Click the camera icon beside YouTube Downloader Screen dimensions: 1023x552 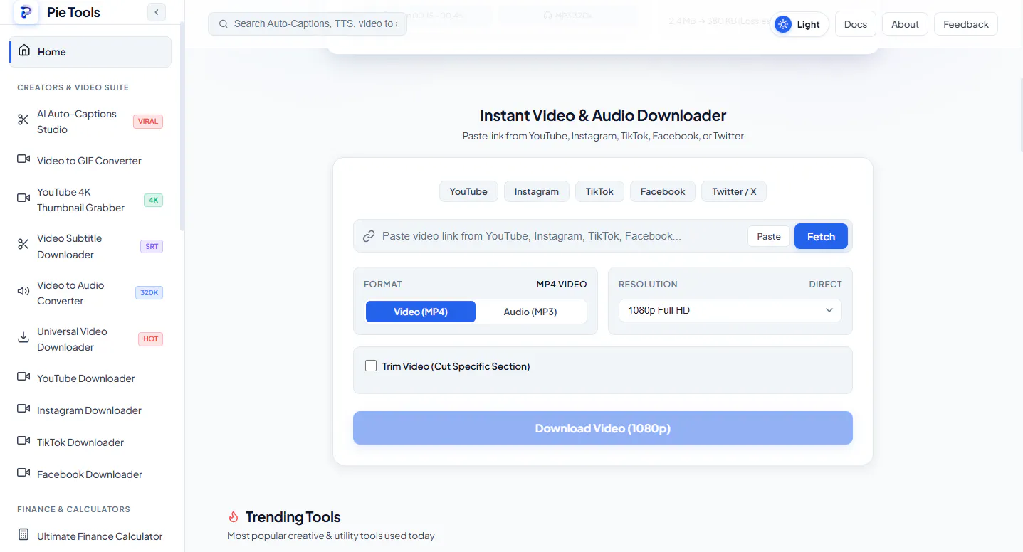pyautogui.click(x=23, y=377)
